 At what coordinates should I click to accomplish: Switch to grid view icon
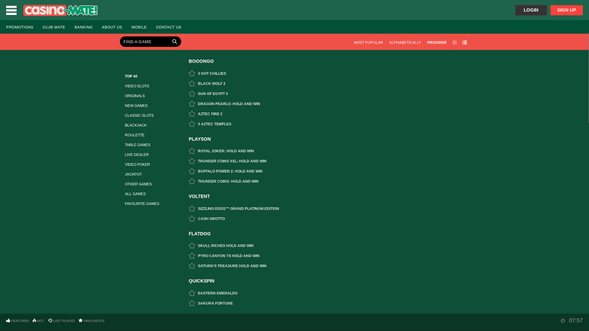tap(455, 43)
